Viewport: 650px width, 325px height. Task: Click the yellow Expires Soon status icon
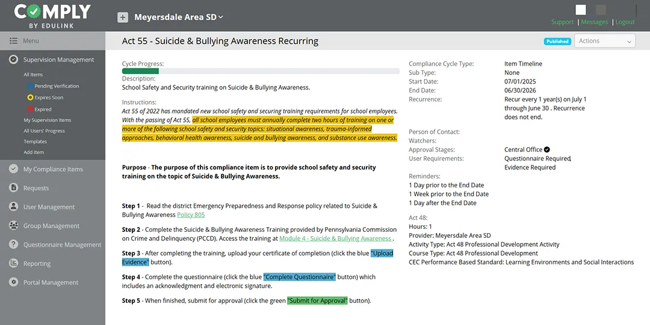tap(30, 97)
